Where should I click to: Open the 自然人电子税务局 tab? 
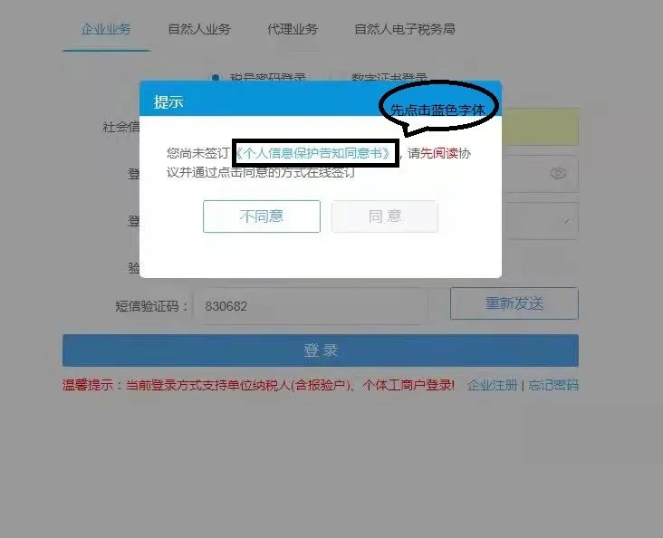point(405,29)
